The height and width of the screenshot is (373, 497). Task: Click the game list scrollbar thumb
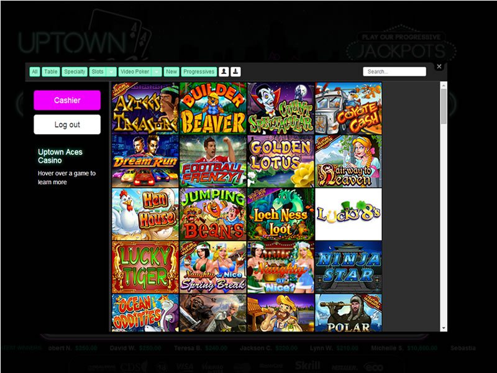pos(444,106)
